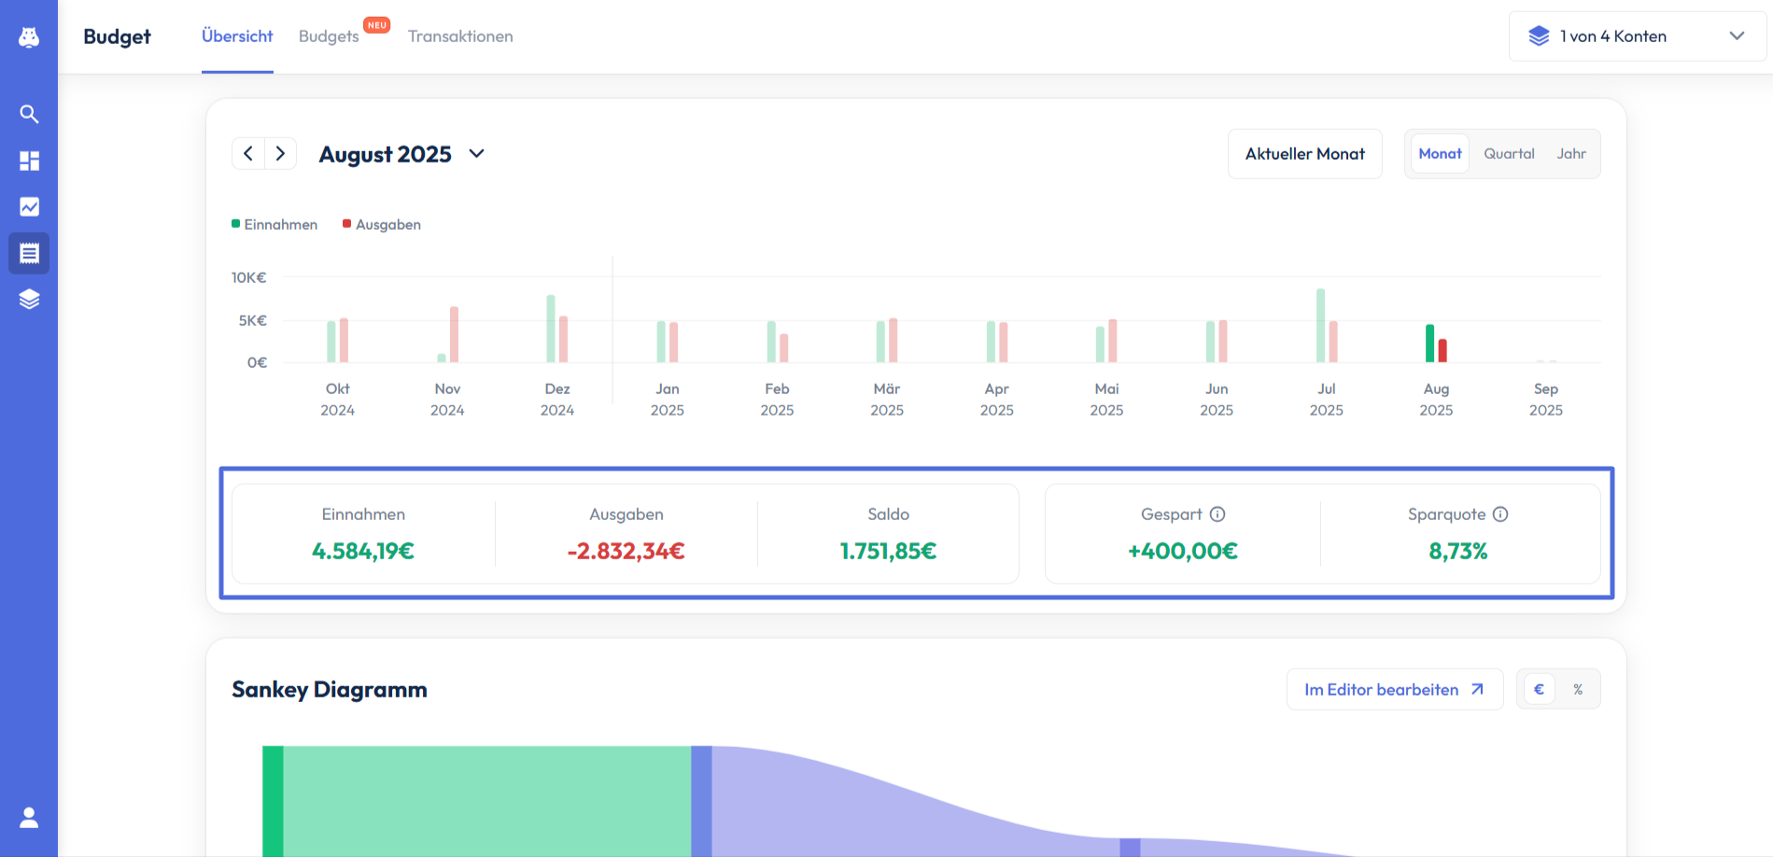The height and width of the screenshot is (857, 1773).
Task: Go to the previous month arrow
Action: coord(248,154)
